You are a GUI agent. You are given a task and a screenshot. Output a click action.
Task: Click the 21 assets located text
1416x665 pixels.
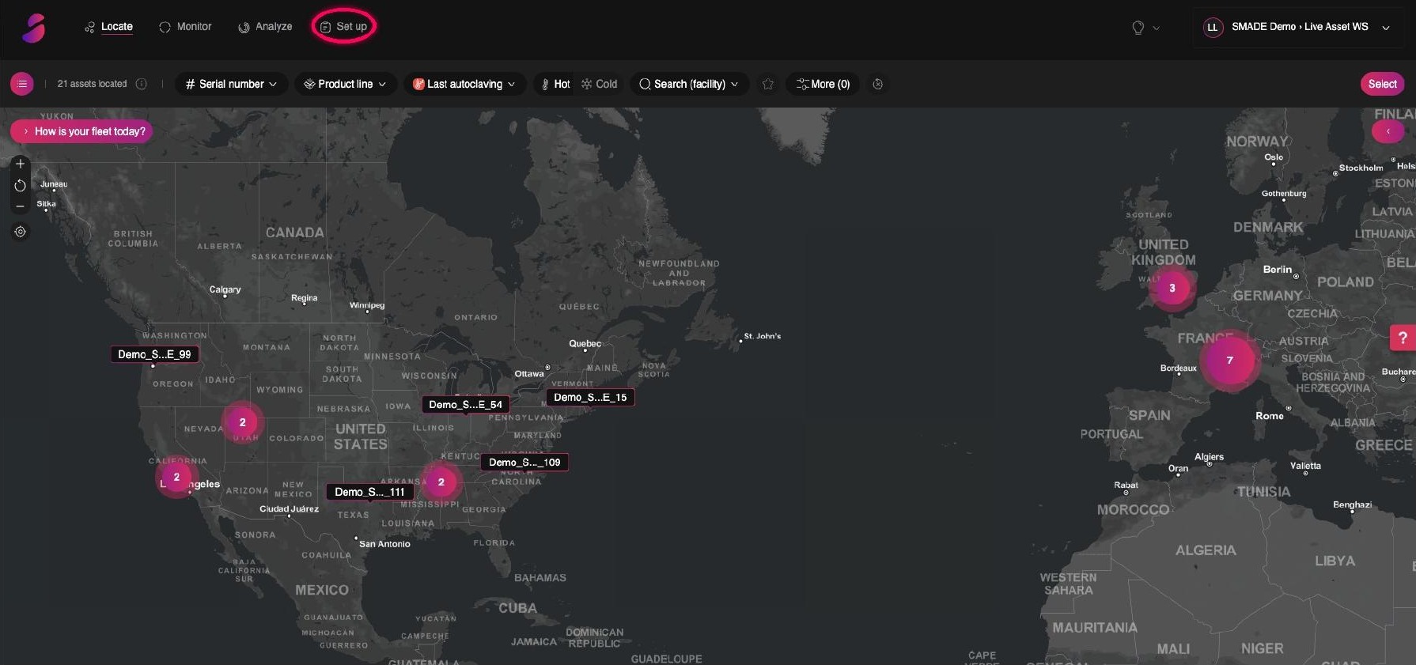coord(92,84)
